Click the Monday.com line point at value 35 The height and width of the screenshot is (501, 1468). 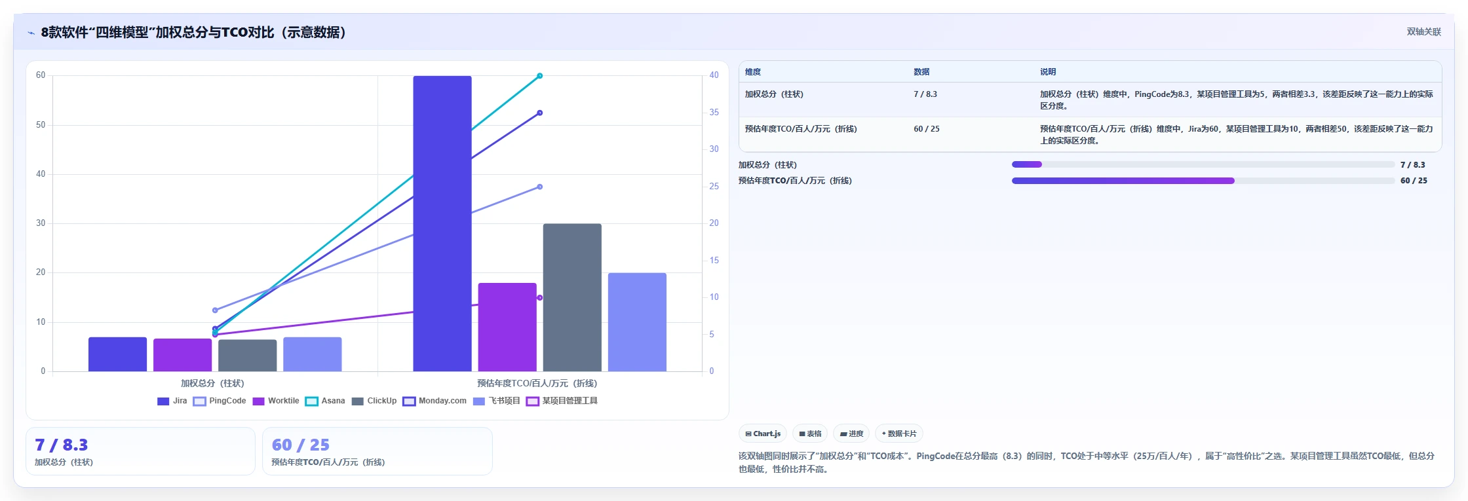[540, 113]
